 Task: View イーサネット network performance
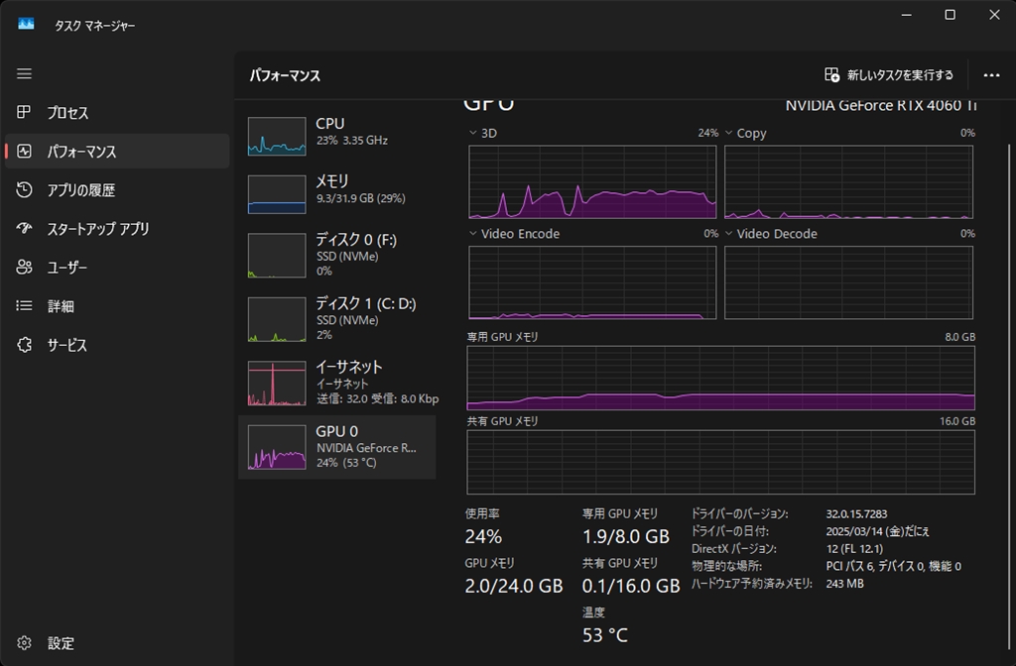pyautogui.click(x=336, y=382)
